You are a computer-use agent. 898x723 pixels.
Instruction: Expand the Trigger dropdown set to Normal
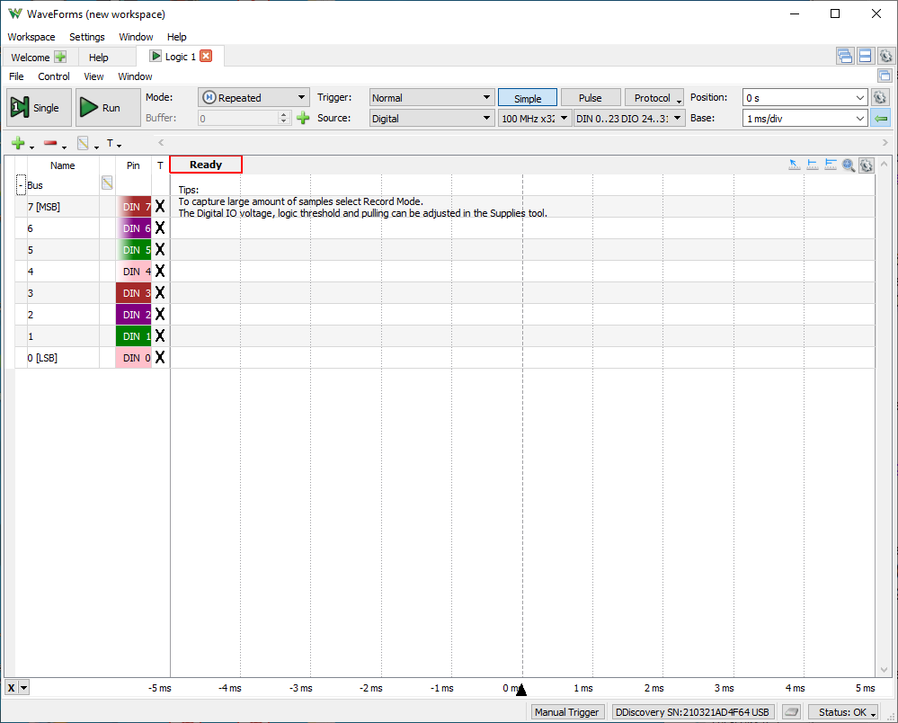point(431,98)
